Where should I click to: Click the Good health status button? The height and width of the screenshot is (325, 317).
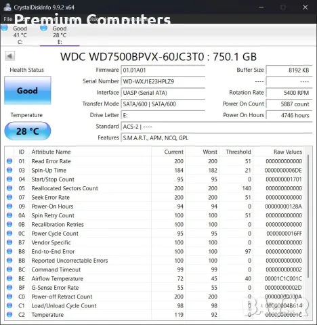coord(28,91)
